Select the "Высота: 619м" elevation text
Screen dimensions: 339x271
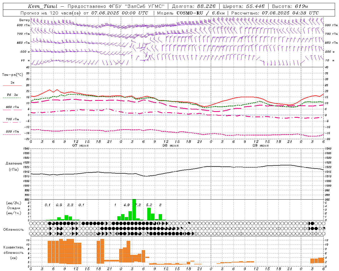[x=290, y=7]
